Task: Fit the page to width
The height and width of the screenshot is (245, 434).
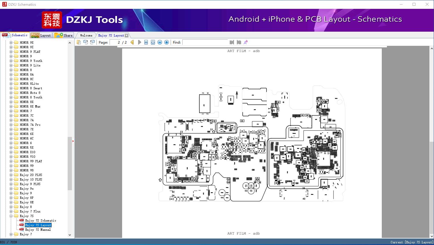Action: click(146, 42)
